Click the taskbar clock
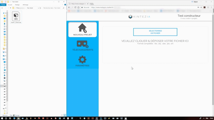The height and width of the screenshot is (120, 214). tap(211, 118)
